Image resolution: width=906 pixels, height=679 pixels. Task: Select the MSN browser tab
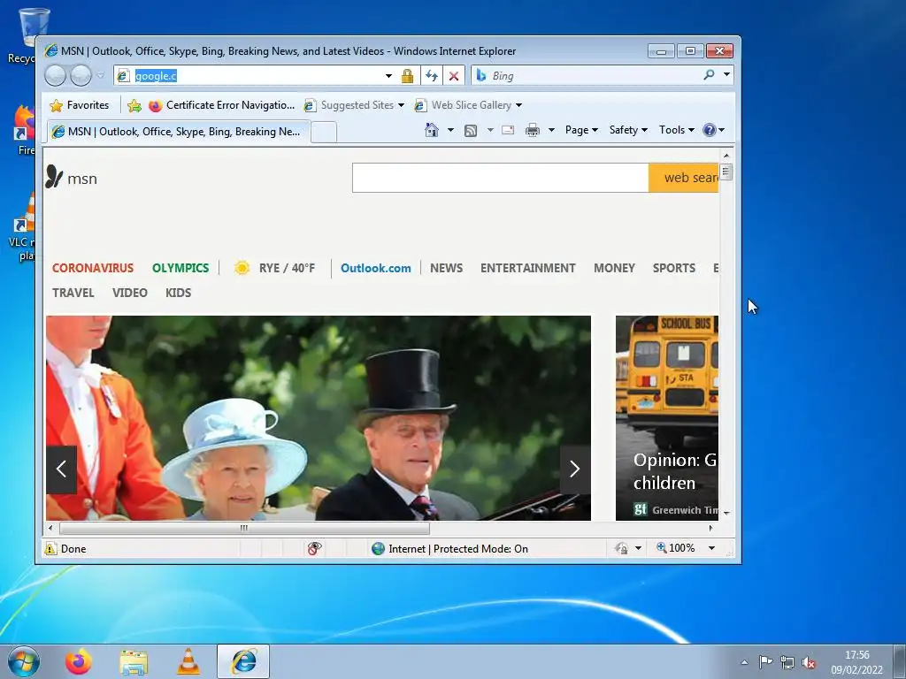tap(179, 132)
